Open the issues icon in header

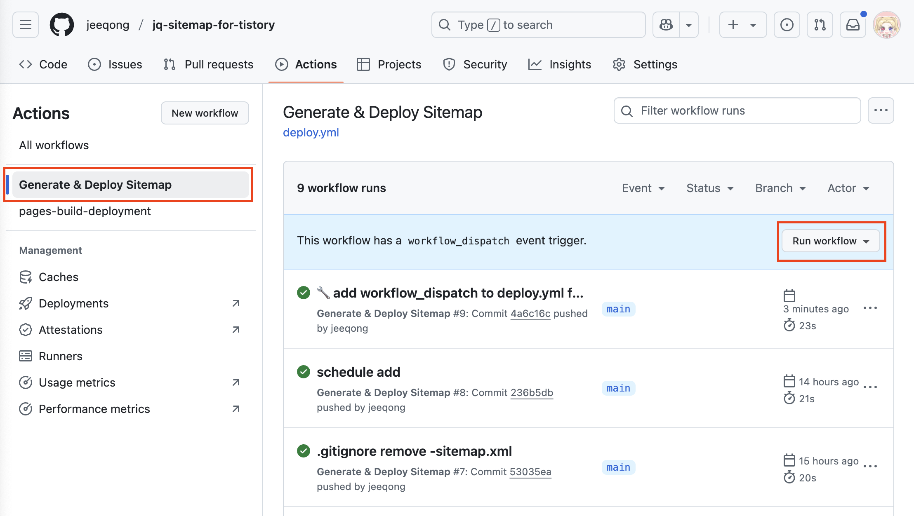(x=787, y=25)
